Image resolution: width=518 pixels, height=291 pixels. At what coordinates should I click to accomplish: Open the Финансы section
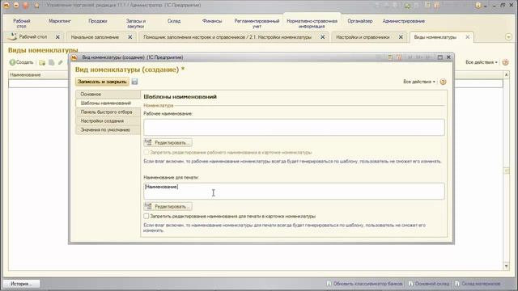point(212,21)
